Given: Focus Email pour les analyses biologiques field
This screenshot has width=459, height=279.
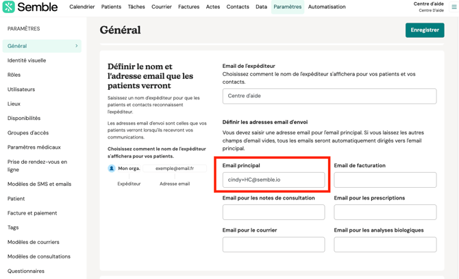Looking at the screenshot, I should (x=385, y=244).
